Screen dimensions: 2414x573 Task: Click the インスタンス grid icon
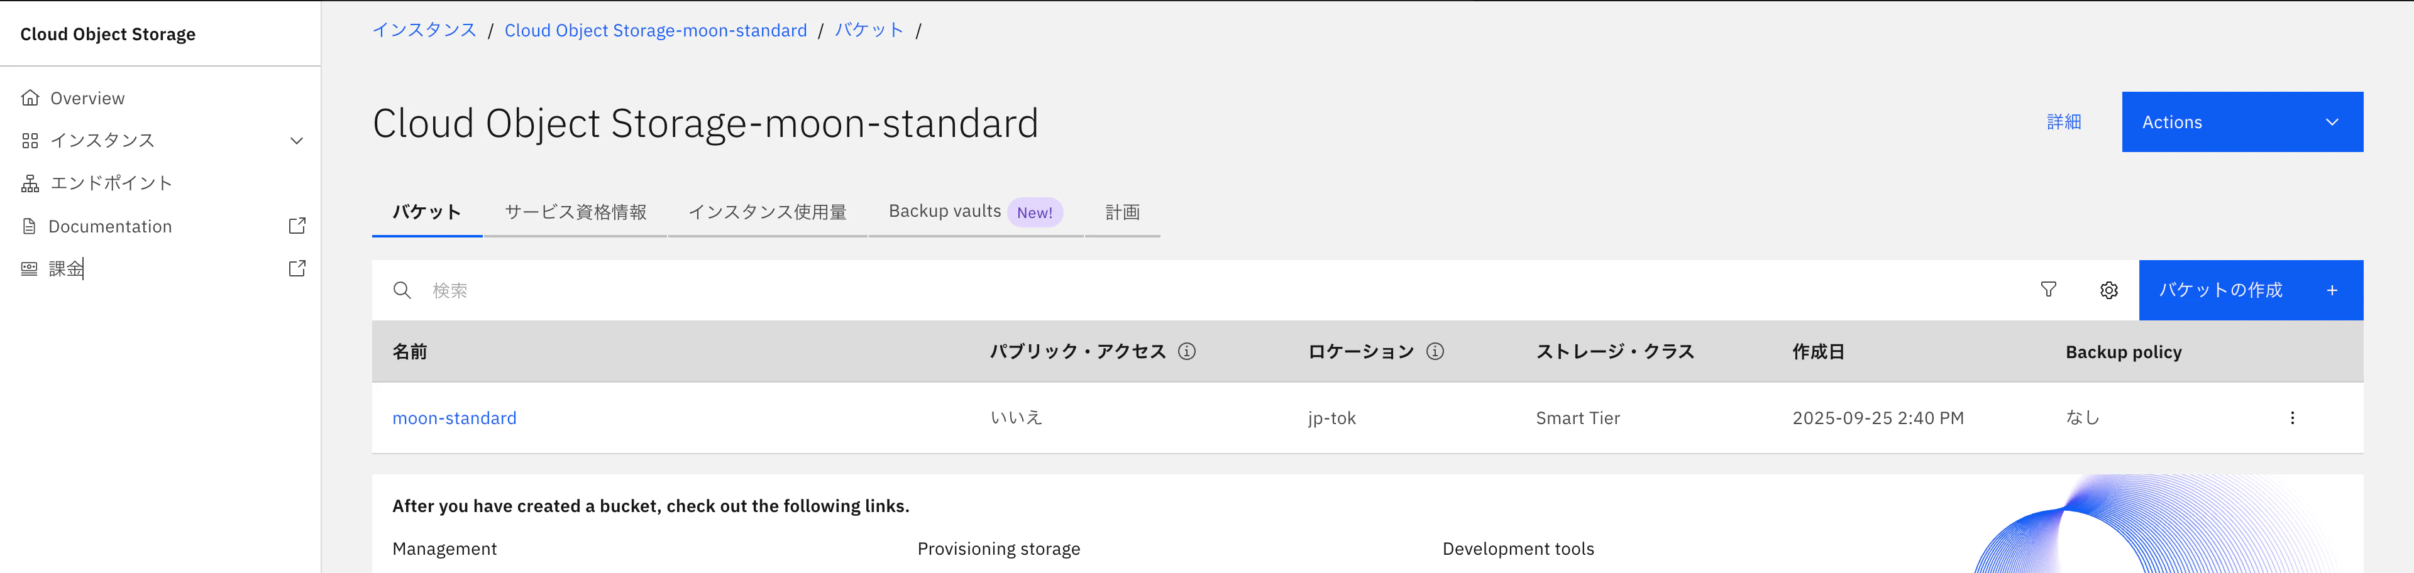click(x=30, y=141)
